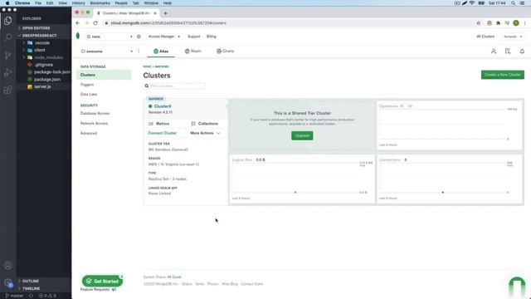This screenshot has width=531, height=299.
Task: Click the Chrome back arrow
Action: click(x=78, y=23)
